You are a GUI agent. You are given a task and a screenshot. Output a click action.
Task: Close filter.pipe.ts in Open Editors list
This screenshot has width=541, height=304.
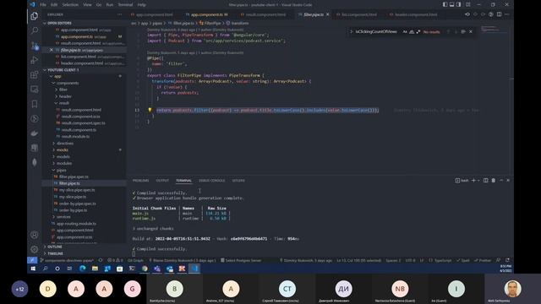click(x=51, y=50)
